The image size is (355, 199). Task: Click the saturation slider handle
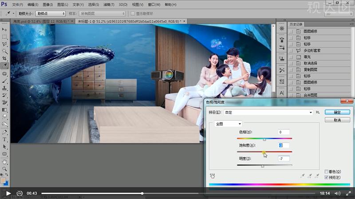pyautogui.click(x=264, y=153)
